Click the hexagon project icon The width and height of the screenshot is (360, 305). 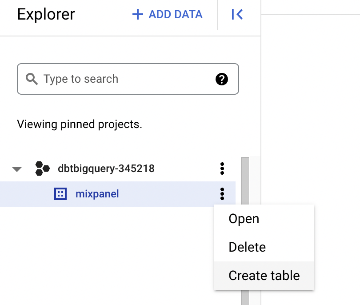[x=42, y=169]
